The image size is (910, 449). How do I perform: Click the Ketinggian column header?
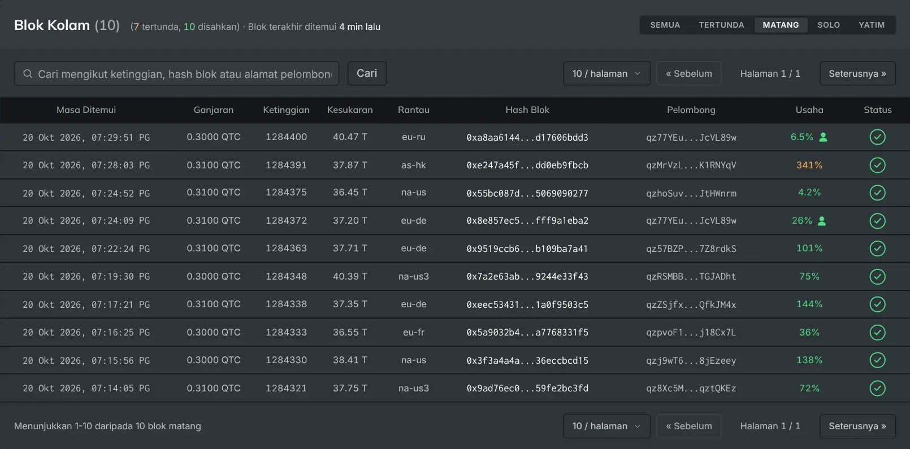[286, 110]
